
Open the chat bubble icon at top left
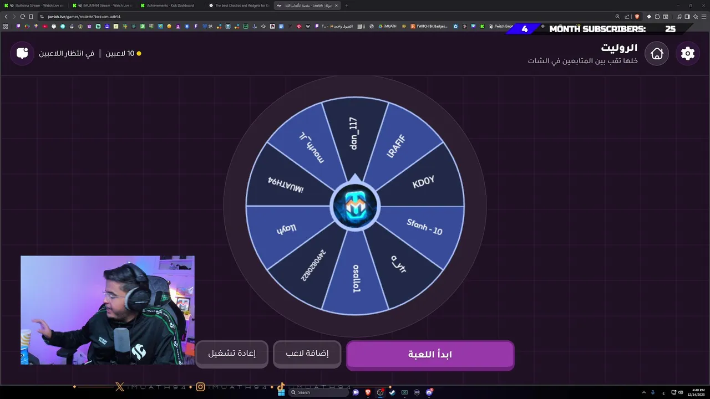22,53
